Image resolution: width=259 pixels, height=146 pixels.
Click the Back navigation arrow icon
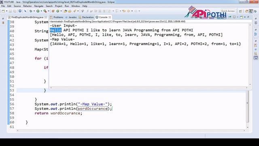click(x=129, y=11)
